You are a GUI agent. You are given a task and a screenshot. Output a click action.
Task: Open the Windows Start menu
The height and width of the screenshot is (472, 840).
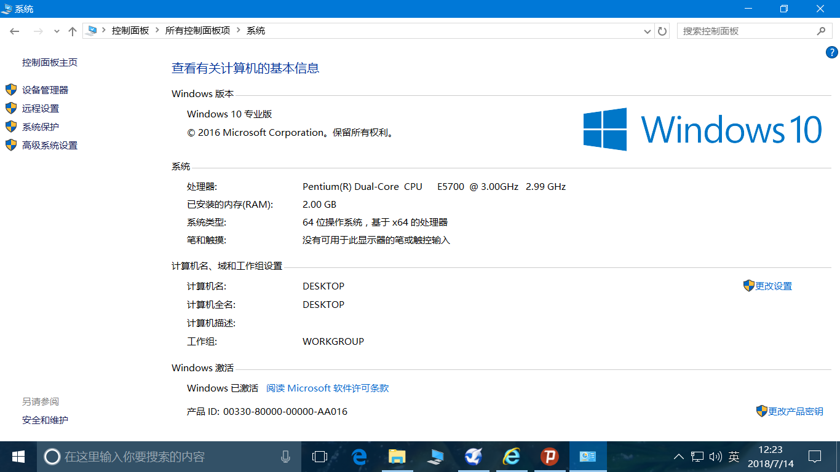point(18,457)
